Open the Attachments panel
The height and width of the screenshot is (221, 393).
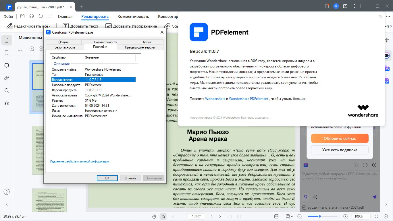7,78
